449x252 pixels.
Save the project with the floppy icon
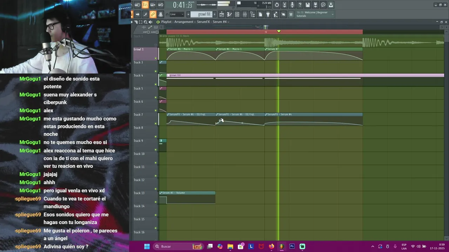point(308,5)
